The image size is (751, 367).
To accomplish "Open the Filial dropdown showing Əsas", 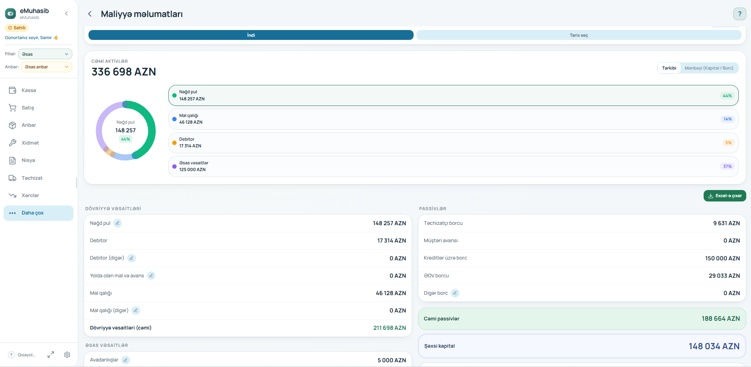I will click(x=45, y=54).
